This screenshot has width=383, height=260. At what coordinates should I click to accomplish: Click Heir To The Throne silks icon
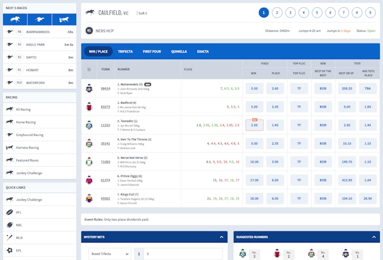click(89, 143)
